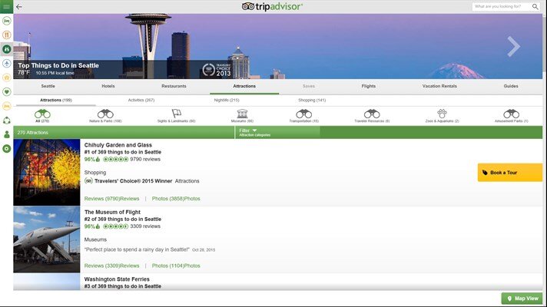
Task: Expand the Filter attraction categories dropdown
Action: 277,132
